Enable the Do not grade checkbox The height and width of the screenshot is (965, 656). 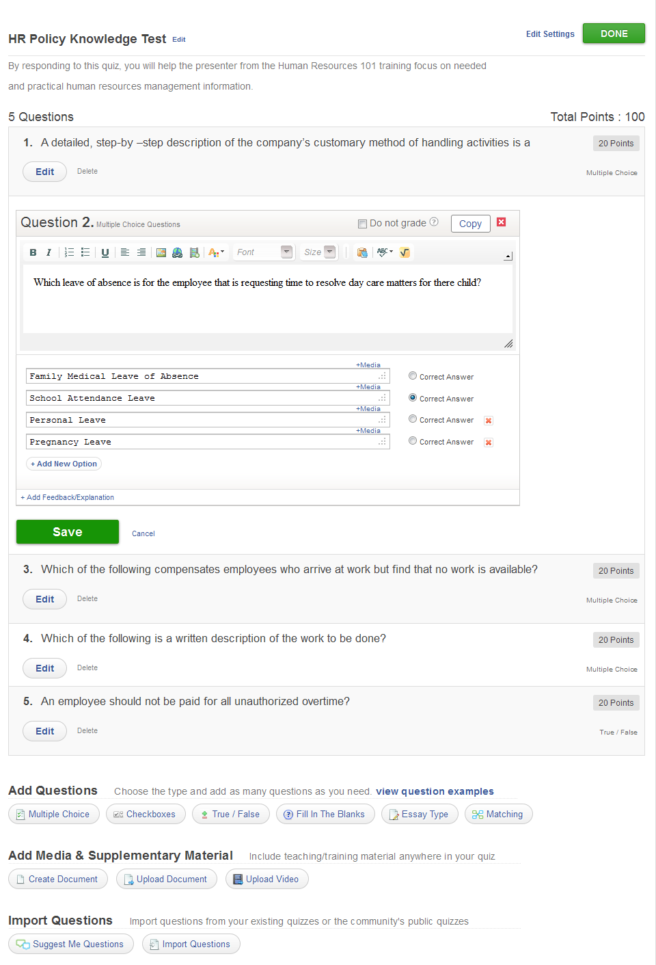pyautogui.click(x=362, y=224)
